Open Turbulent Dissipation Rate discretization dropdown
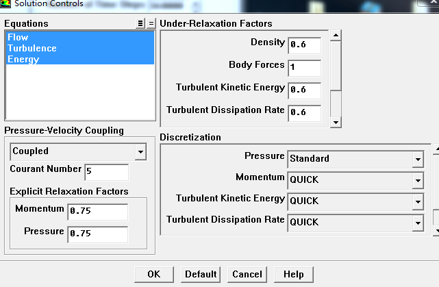The image size is (439, 287). pyautogui.click(x=355, y=223)
